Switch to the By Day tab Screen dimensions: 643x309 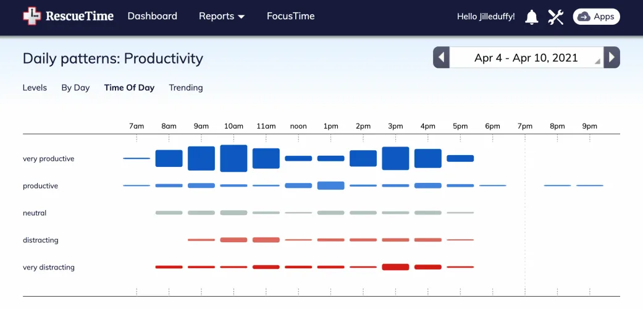tap(75, 88)
